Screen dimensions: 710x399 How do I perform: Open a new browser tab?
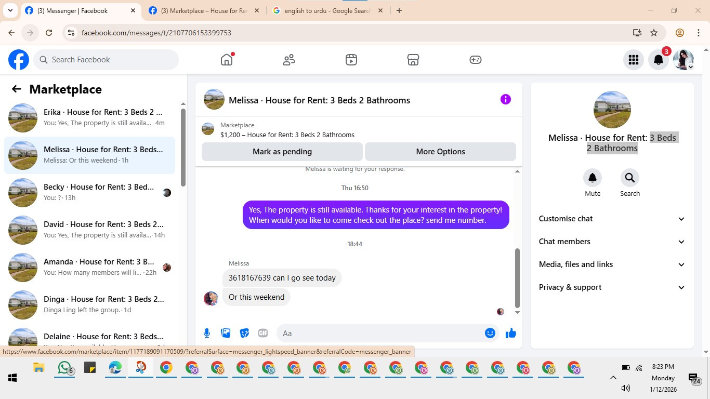point(399,10)
